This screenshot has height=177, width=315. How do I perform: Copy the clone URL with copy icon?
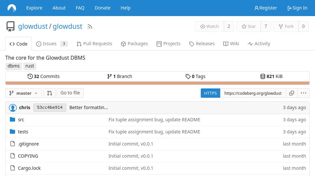pos(292,93)
